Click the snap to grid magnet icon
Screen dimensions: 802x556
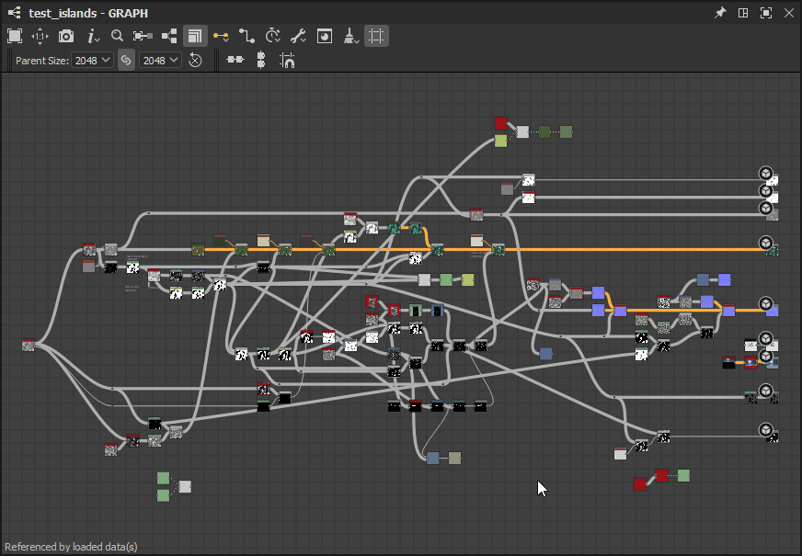pos(287,61)
